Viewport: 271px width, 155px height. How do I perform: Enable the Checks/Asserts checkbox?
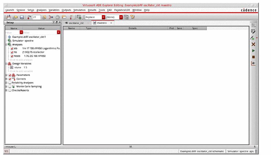[10, 90]
